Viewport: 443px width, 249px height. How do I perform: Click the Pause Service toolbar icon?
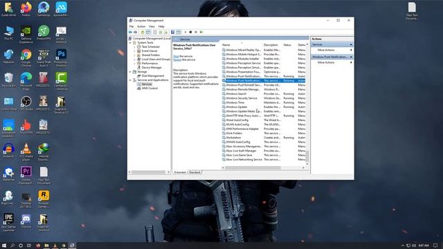[196, 33]
